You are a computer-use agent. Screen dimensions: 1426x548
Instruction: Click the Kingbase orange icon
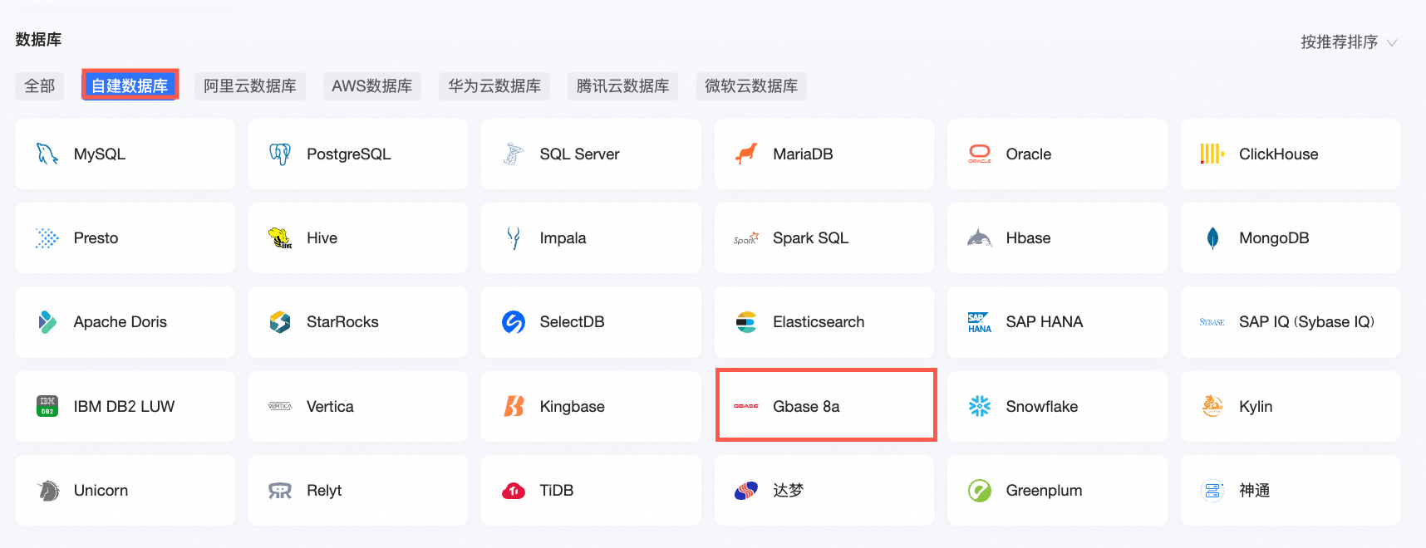coord(514,406)
